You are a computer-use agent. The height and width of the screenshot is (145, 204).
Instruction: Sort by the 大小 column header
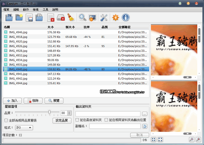click(x=55, y=27)
